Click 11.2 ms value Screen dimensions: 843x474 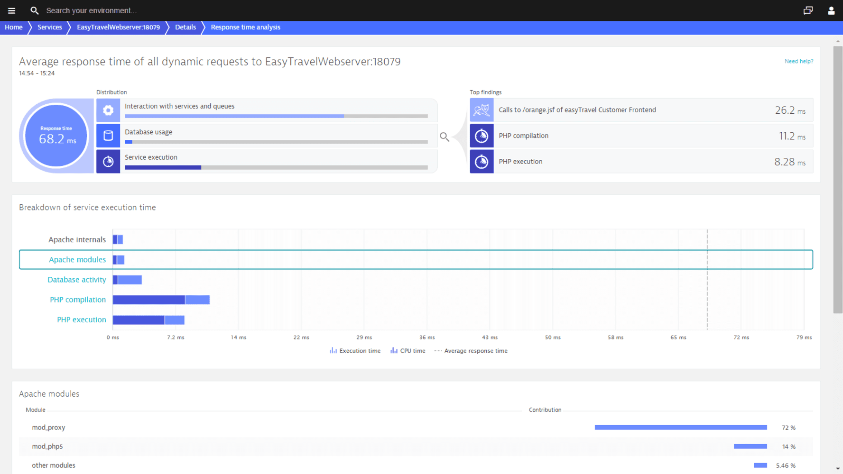pos(792,137)
